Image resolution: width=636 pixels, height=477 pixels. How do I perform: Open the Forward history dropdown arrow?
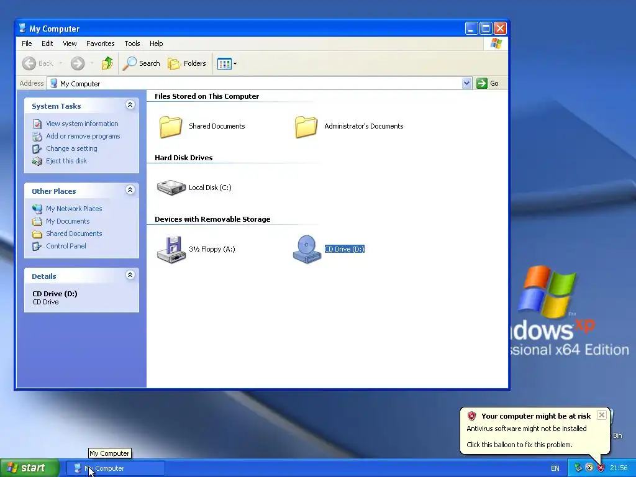pyautogui.click(x=92, y=63)
